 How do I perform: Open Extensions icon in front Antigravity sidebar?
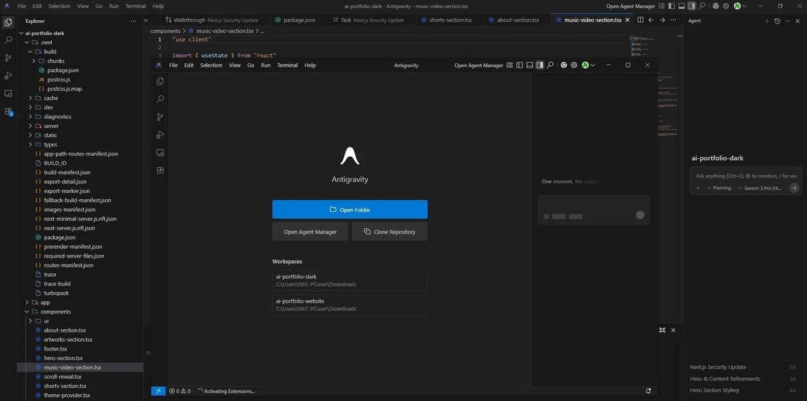coord(160,170)
